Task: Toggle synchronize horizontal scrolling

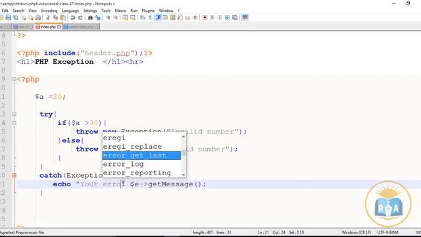Action: point(133,18)
